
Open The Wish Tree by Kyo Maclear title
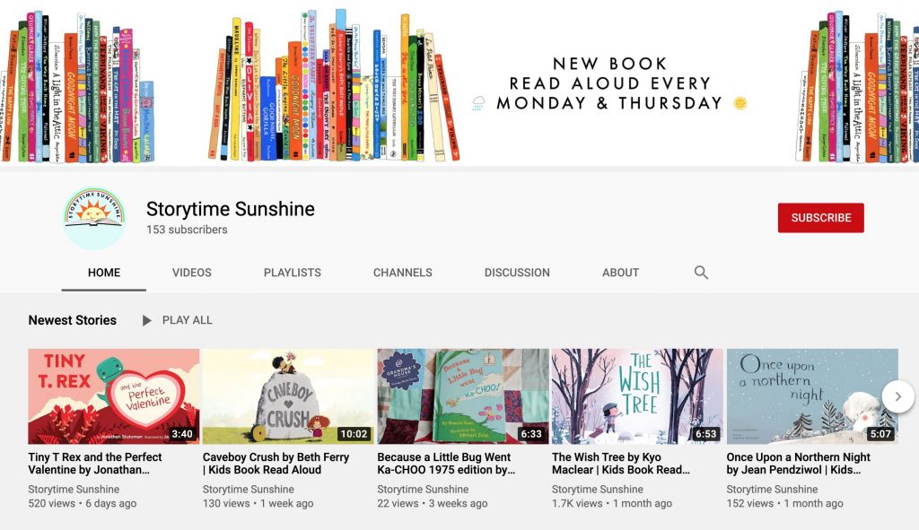620,464
